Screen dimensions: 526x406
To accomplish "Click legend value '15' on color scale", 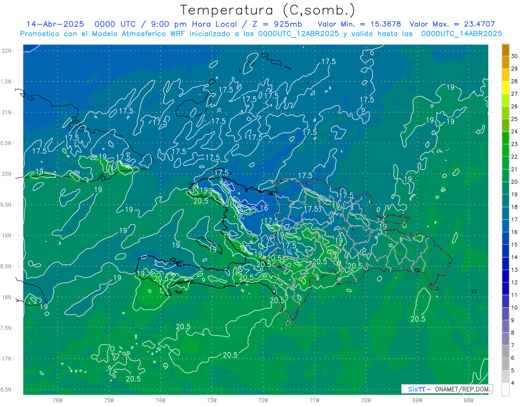I will point(515,245).
